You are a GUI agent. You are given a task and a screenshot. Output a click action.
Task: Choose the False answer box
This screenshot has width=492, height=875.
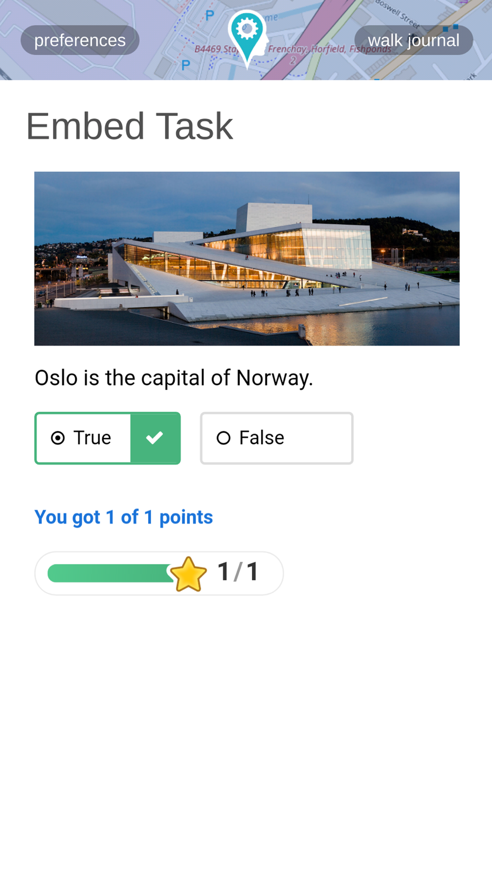coord(277,438)
